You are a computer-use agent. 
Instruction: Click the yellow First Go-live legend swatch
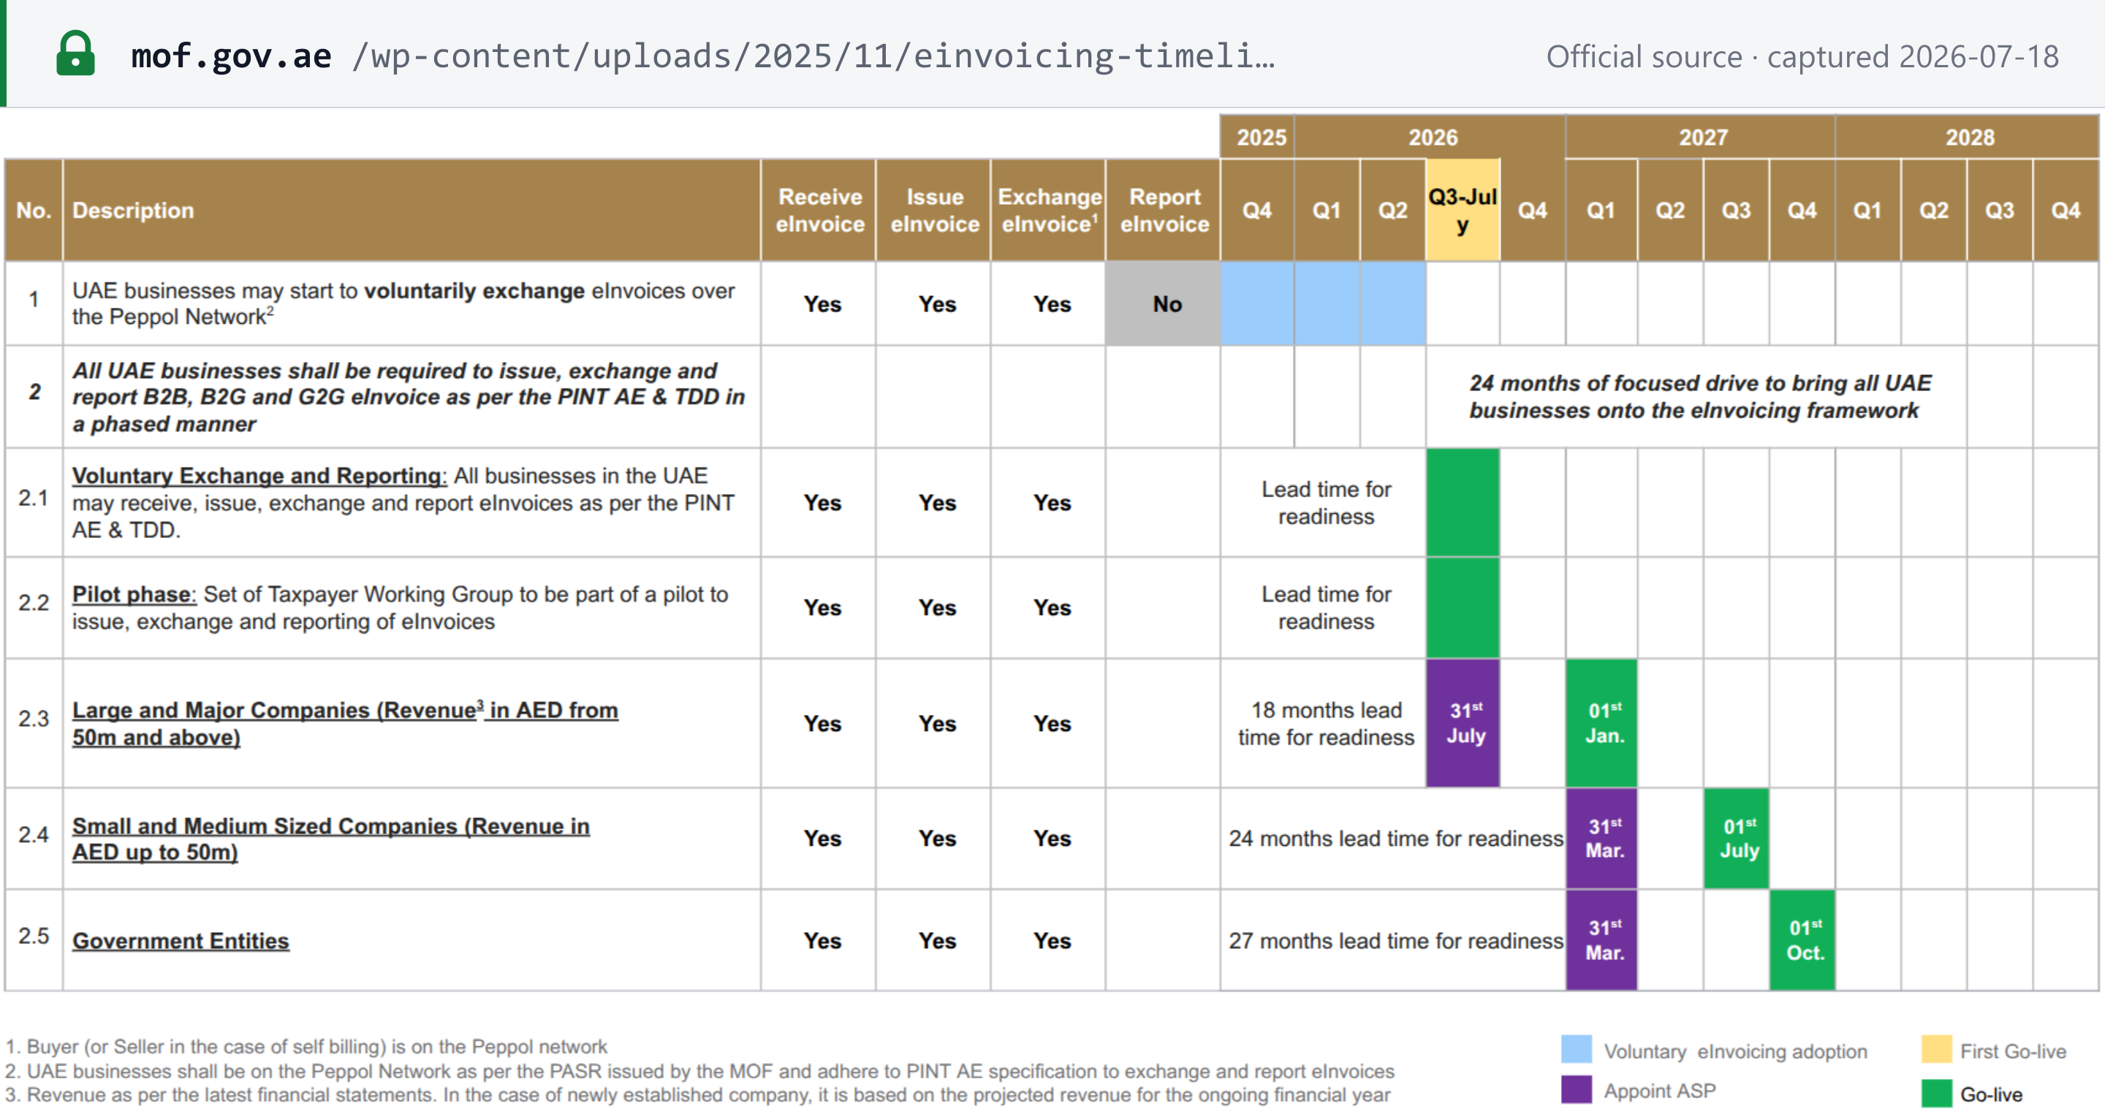pyautogui.click(x=1936, y=1049)
